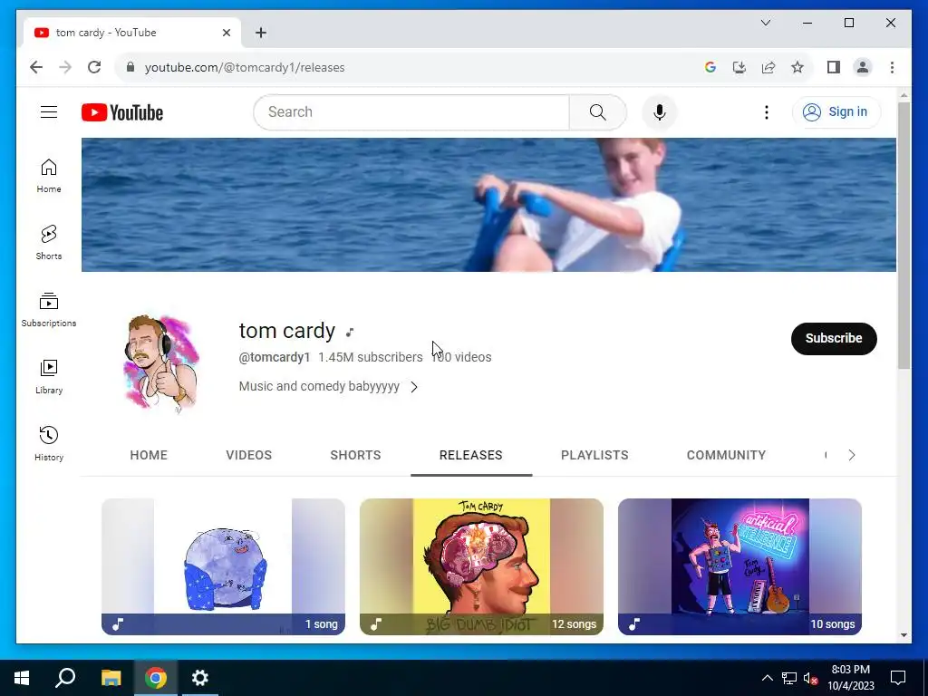Click the scrollbar down arrow
This screenshot has height=696, width=928.
point(904,635)
